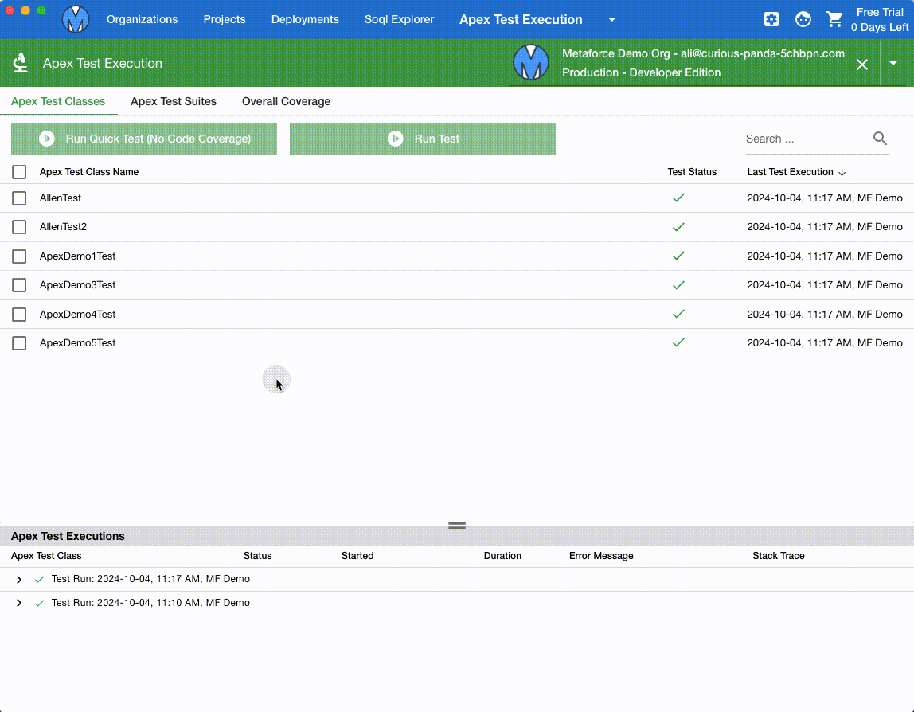Expand the 11:17 AM test run row

pos(19,580)
